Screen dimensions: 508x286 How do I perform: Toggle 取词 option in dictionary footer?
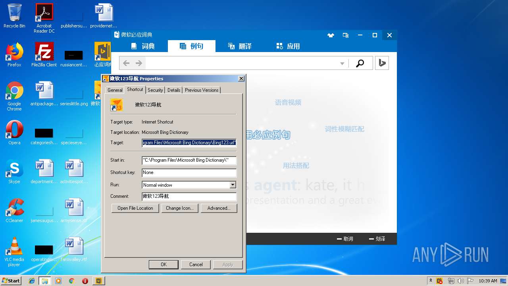click(344, 239)
